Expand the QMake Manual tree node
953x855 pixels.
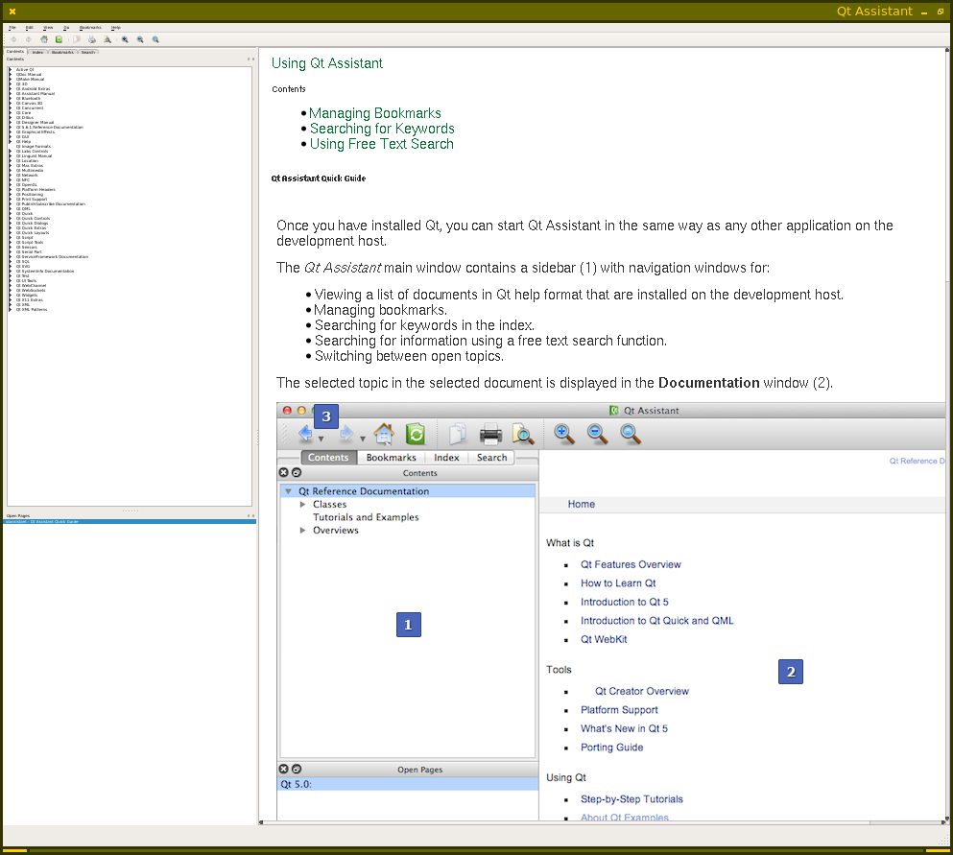tap(11, 80)
